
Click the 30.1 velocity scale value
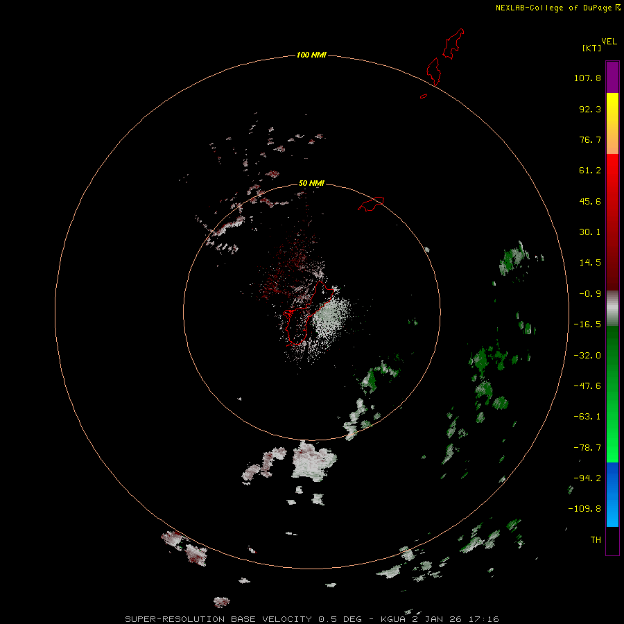[590, 232]
